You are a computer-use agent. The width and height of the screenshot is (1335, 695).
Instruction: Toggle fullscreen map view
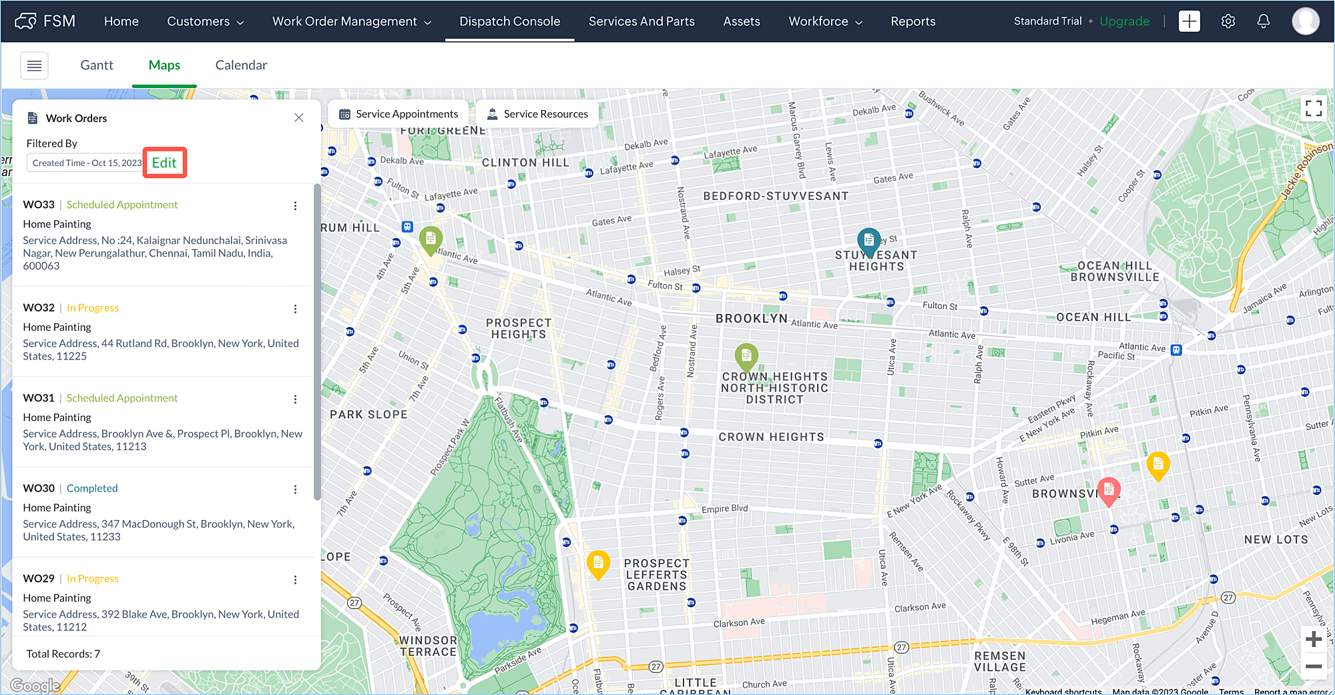click(x=1314, y=108)
